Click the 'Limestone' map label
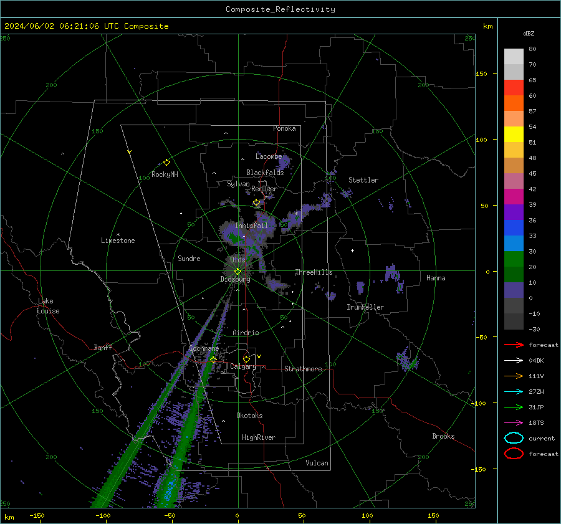This screenshot has width=561, height=524. [118, 241]
